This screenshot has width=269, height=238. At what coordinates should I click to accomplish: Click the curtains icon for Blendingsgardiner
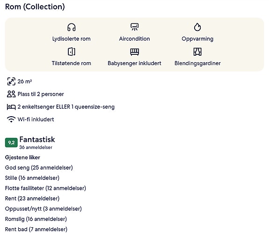(197, 52)
